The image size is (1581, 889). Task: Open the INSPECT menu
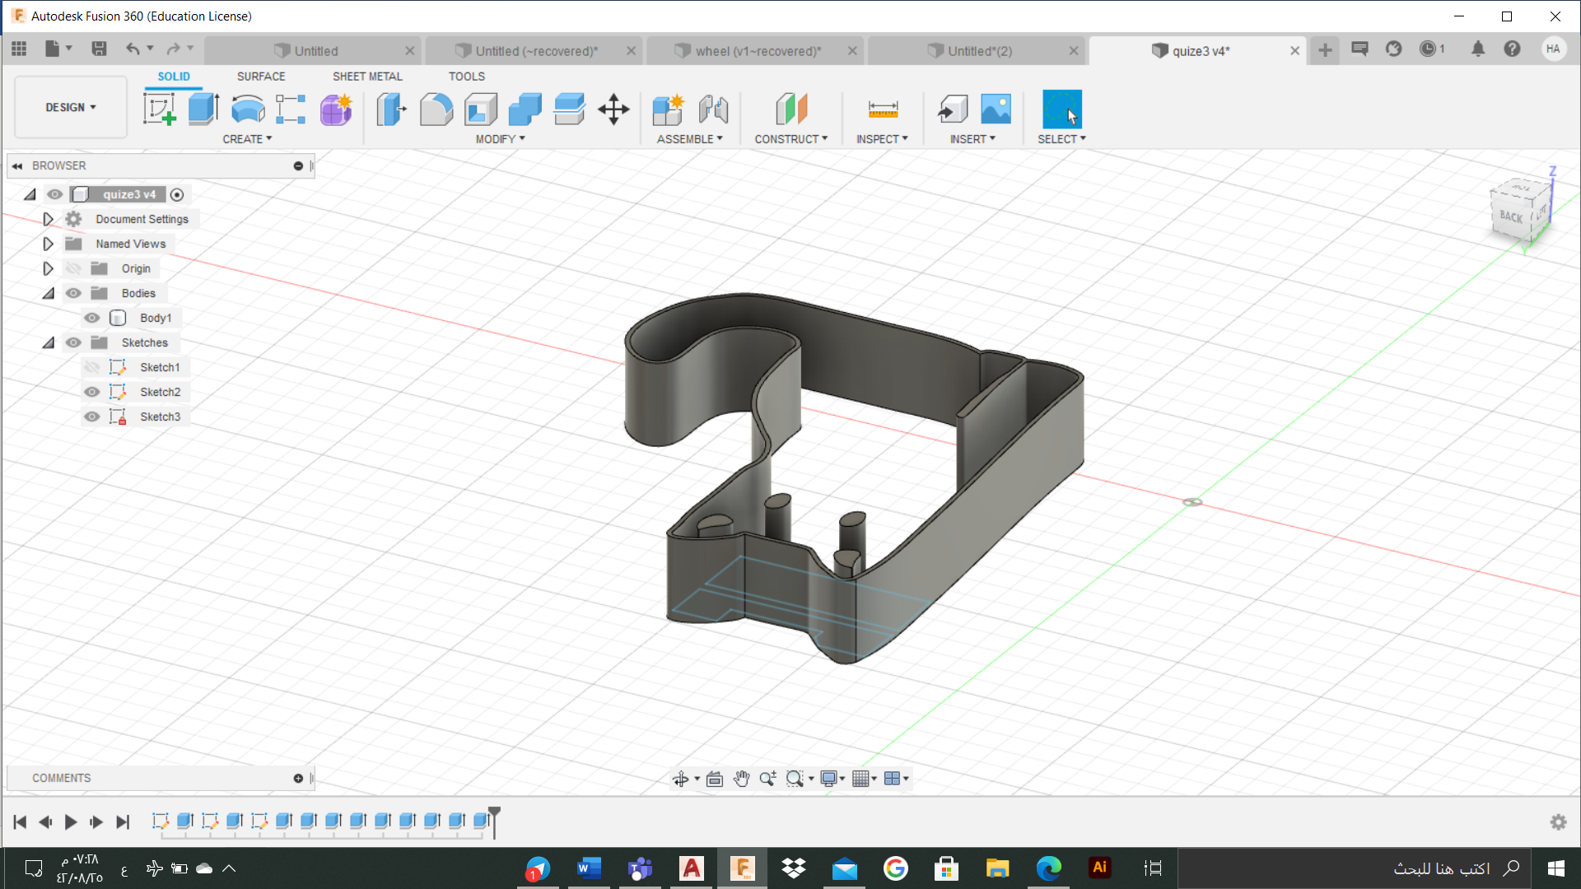coord(882,139)
